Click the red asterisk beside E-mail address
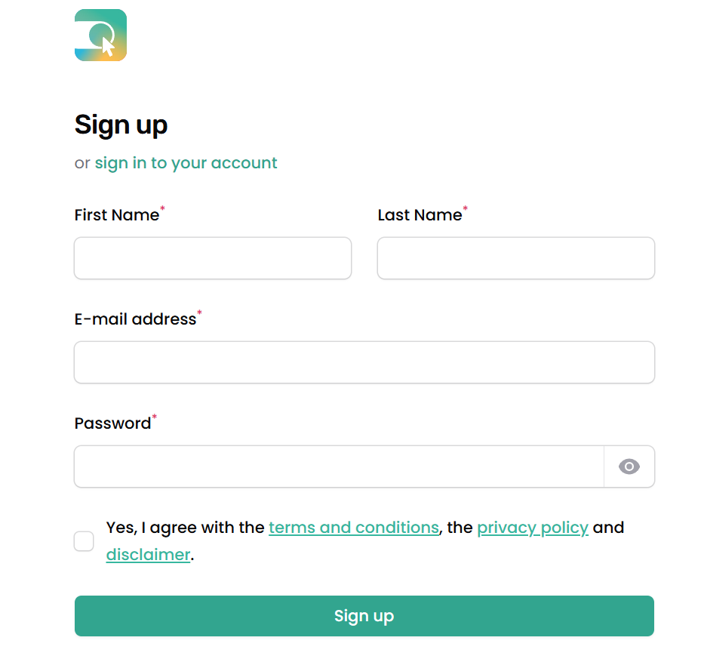 point(199,313)
